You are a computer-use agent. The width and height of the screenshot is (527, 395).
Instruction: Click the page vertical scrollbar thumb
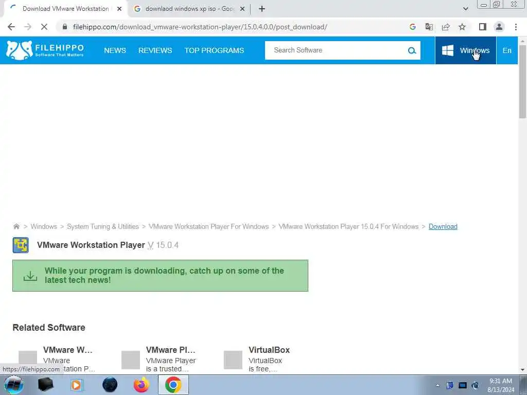[523, 81]
